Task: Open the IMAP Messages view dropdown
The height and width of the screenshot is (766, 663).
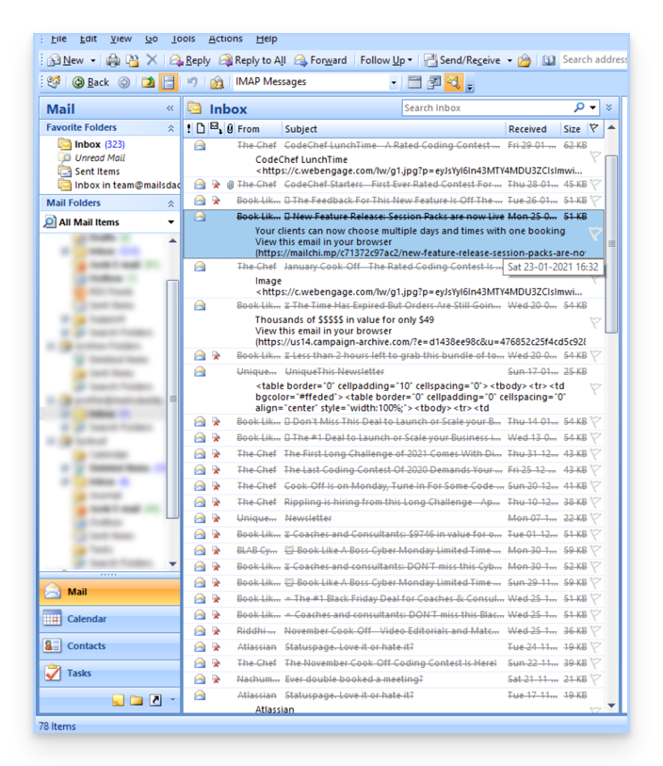Action: click(x=393, y=83)
